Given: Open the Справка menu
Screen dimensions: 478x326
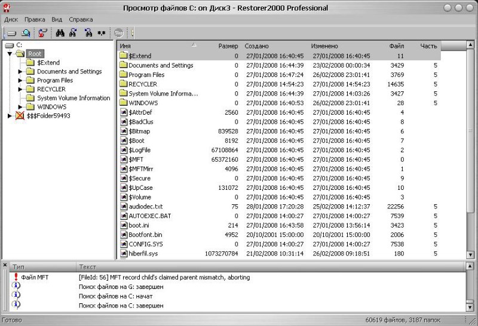Looking at the screenshot, I should [81, 19].
